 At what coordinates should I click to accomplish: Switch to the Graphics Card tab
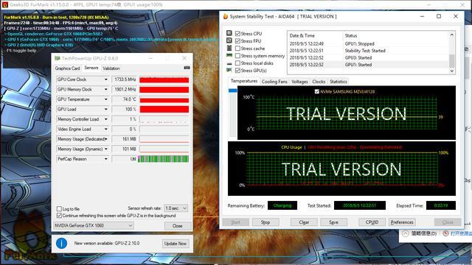67,68
